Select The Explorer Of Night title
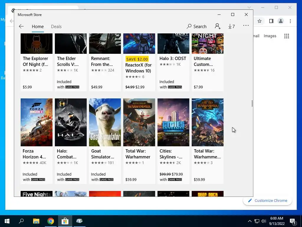Viewport: 302px width, 227px height. [35, 61]
